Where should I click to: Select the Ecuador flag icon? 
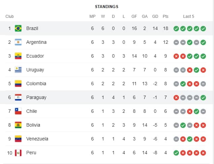click(18, 56)
